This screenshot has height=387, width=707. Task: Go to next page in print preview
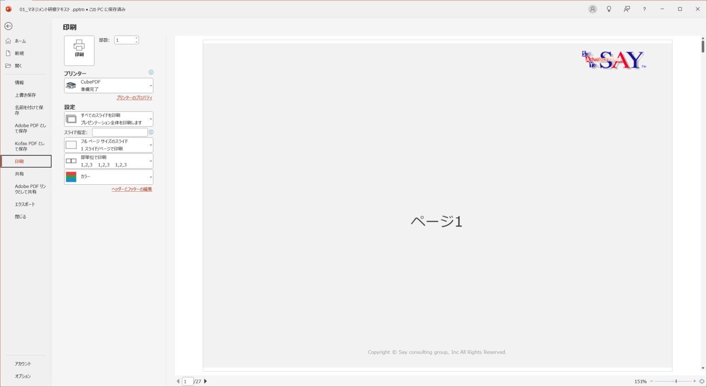(x=205, y=381)
